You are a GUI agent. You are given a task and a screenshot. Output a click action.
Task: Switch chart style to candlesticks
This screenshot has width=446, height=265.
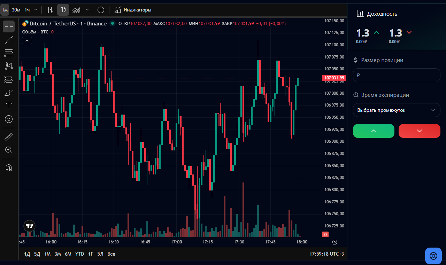click(63, 10)
